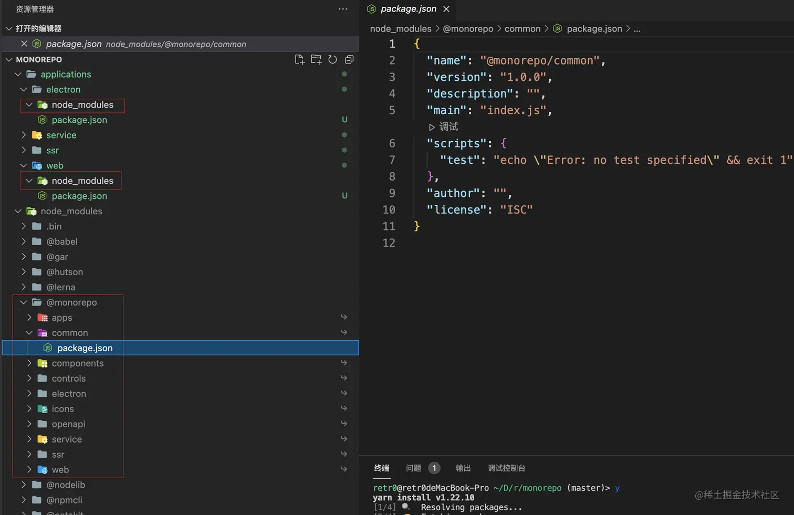
Task: Click the icons folder icon under @monorepo
Action: [x=43, y=409]
